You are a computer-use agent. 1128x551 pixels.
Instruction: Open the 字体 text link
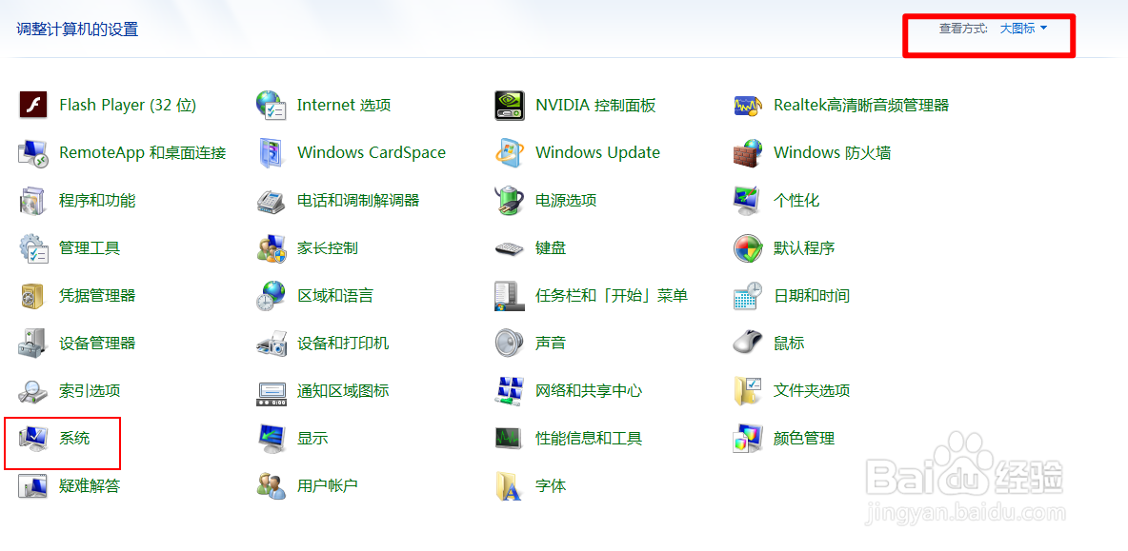tap(551, 485)
